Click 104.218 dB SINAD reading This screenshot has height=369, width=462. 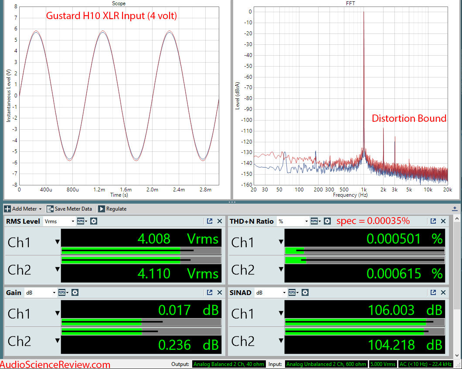pos(405,345)
